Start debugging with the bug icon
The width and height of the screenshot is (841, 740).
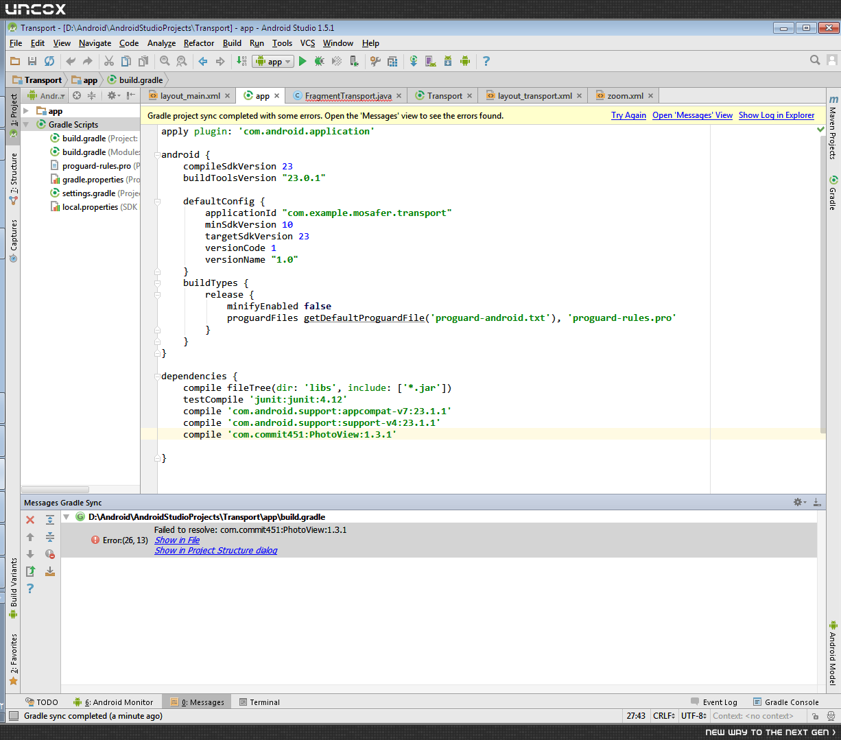[x=320, y=61]
